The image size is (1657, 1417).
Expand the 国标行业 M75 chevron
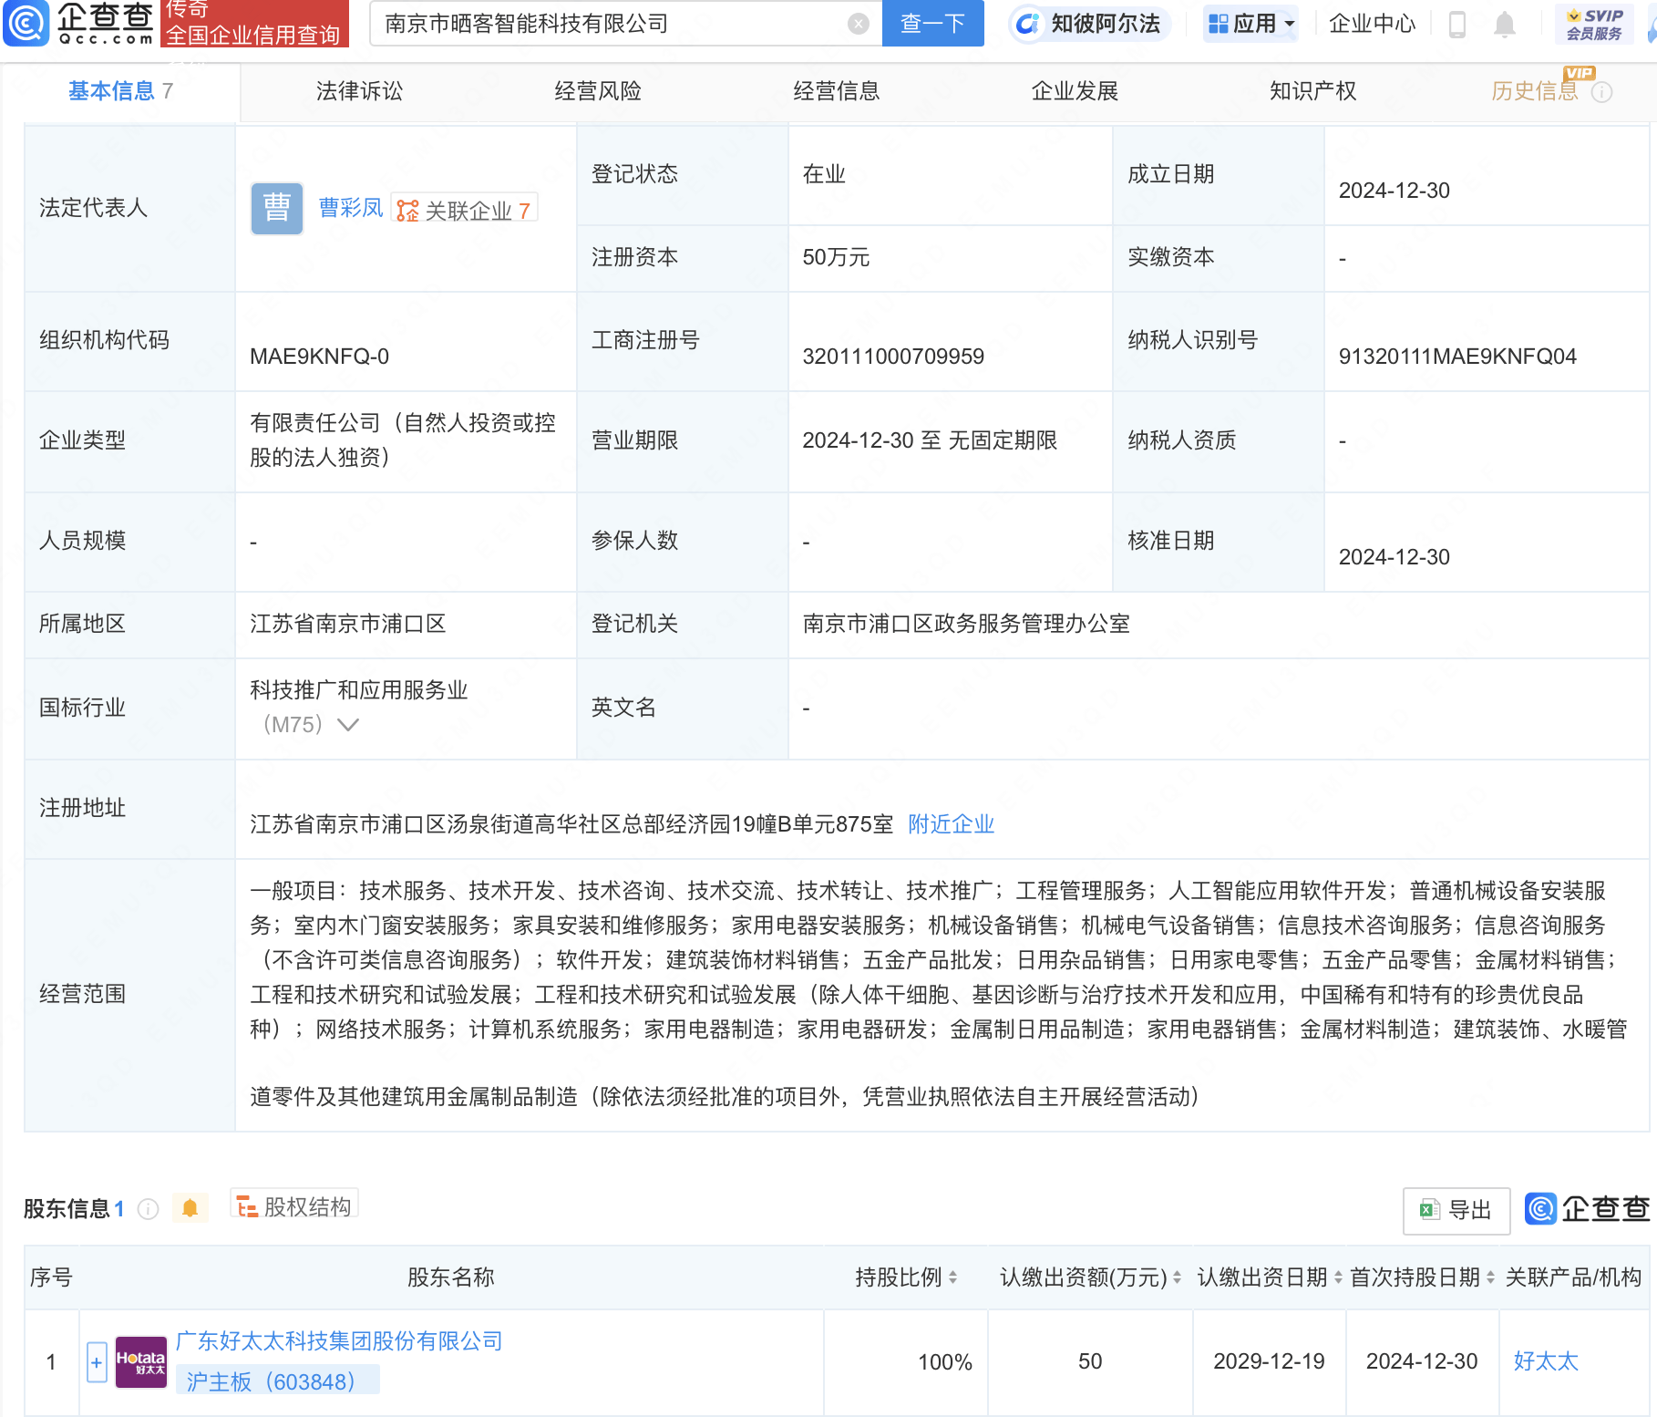[x=348, y=725]
